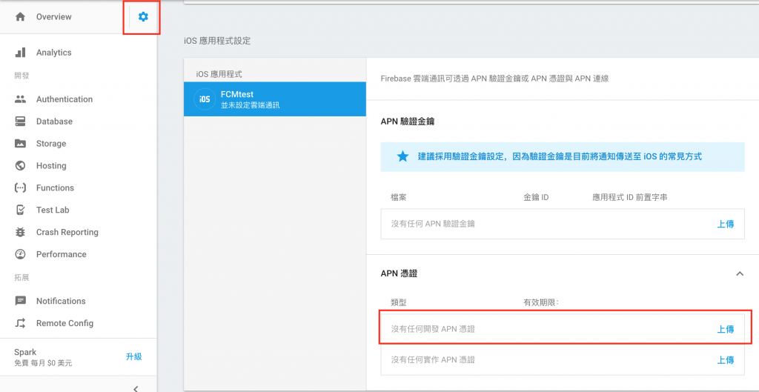Click the Test Lab checklist icon
The image size is (759, 392).
pos(20,210)
